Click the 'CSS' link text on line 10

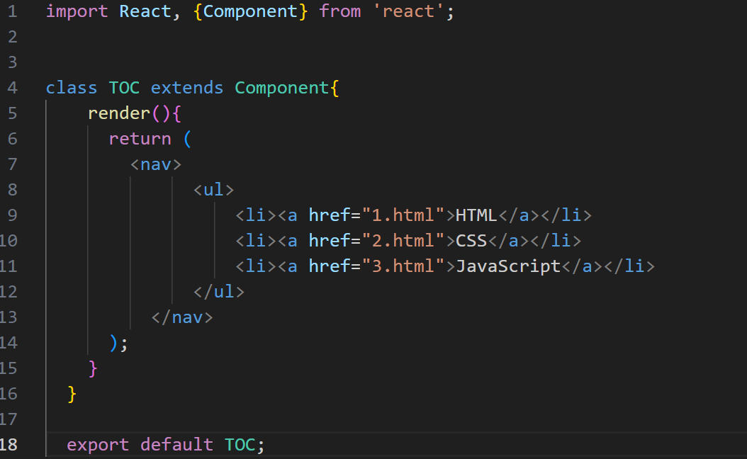tap(471, 240)
